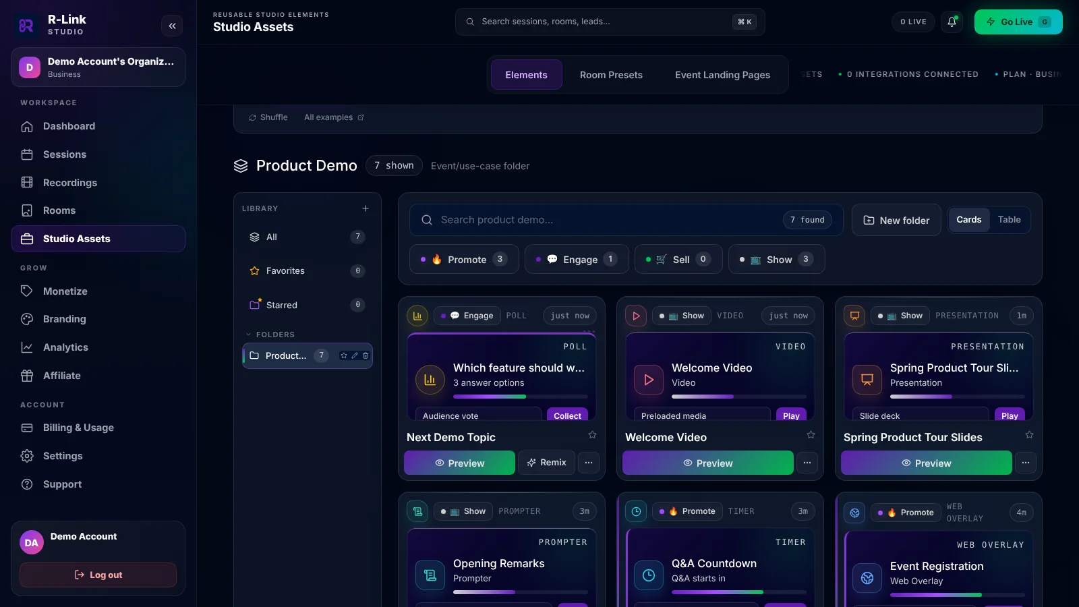1079x607 pixels.
Task: Favorite the Next Demo Topic card
Action: click(x=592, y=435)
